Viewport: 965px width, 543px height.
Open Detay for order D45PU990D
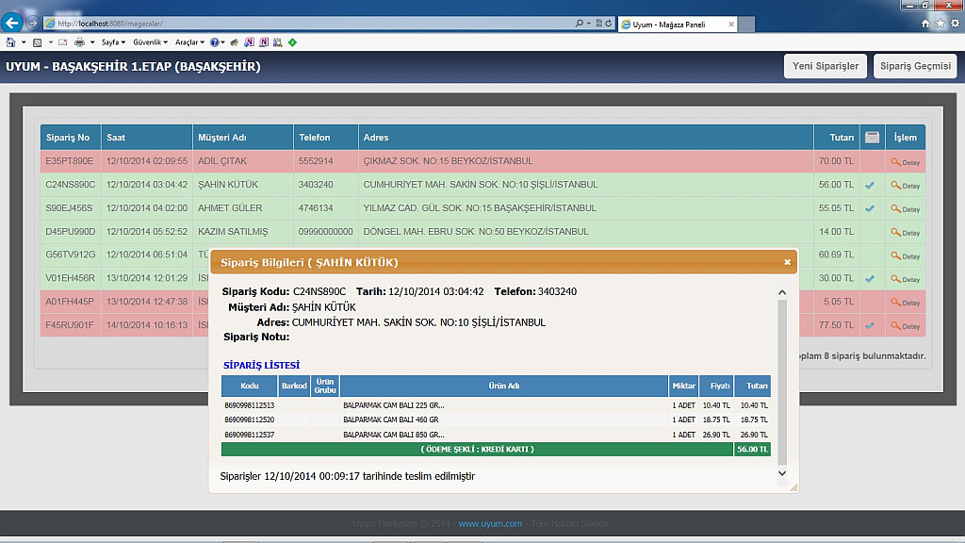[905, 232]
